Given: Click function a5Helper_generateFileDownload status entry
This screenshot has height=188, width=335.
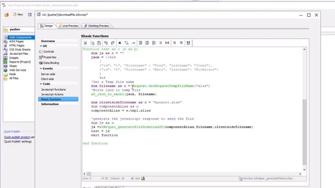Looking at the screenshot, I should click(x=266, y=179).
